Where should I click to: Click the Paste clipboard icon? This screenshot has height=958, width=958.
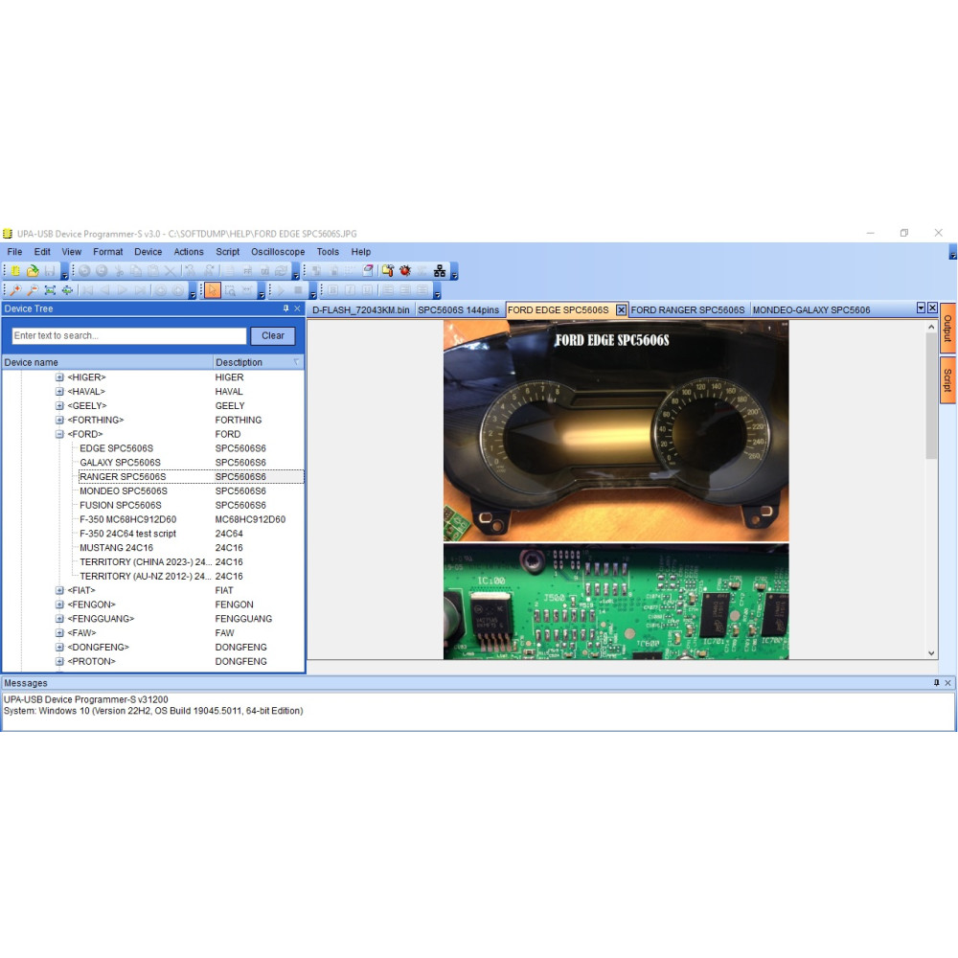click(x=152, y=271)
